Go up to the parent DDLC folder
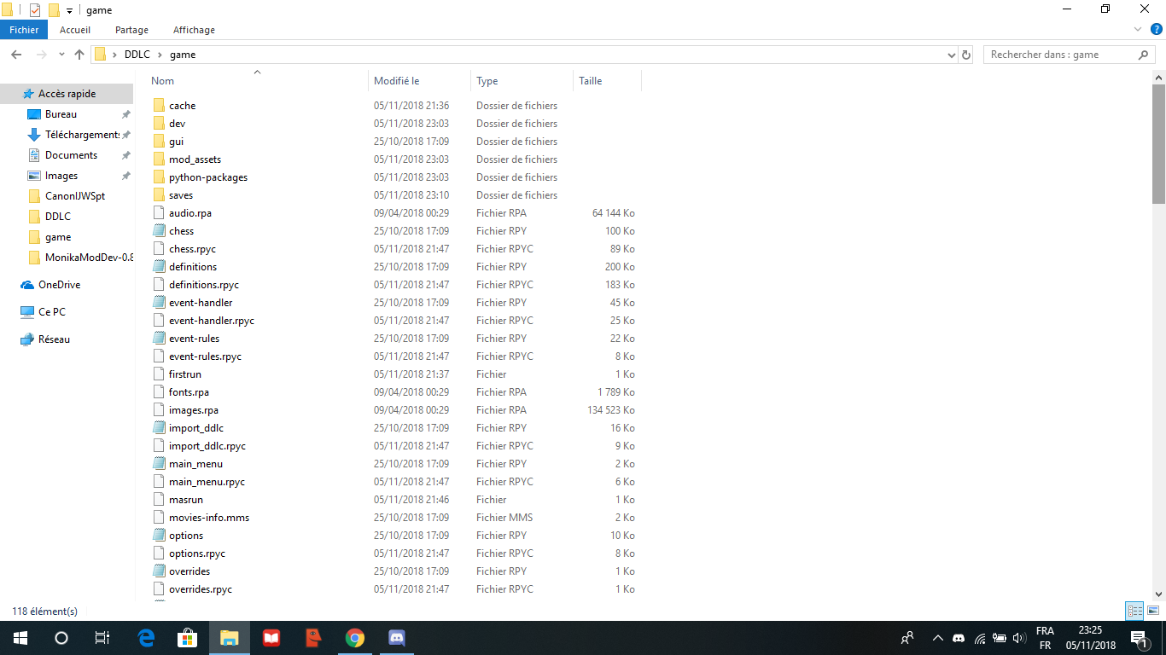The width and height of the screenshot is (1166, 655). pyautogui.click(x=79, y=54)
